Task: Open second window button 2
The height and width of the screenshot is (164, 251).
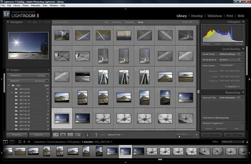Action: [12, 142]
